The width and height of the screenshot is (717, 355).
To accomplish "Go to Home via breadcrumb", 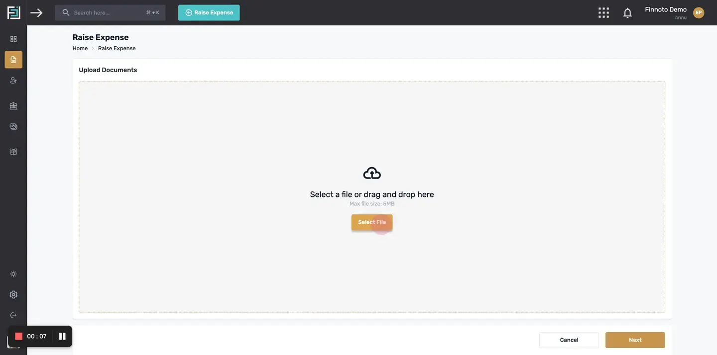I will pos(80,48).
